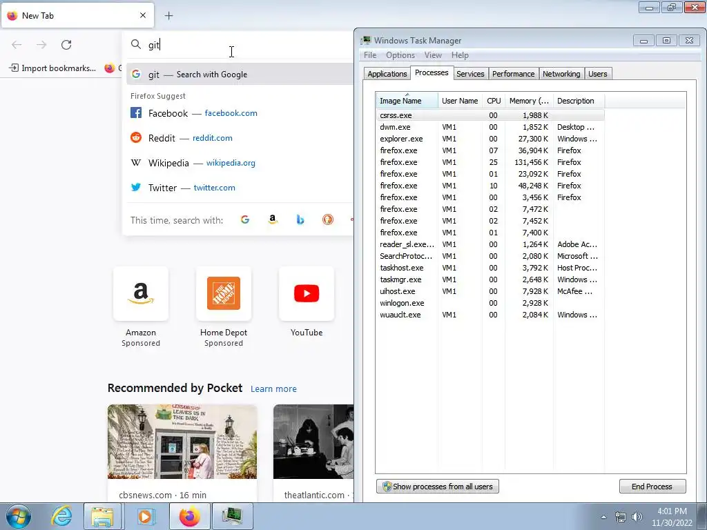The image size is (707, 530).
Task: Search this time with DuckDuckGo icon
Action: tap(328, 219)
